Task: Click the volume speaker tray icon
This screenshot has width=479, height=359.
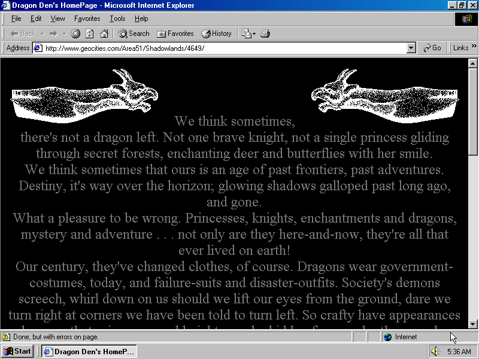Action: pyautogui.click(x=435, y=351)
